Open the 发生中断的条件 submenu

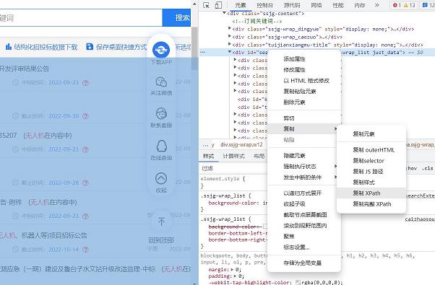tap(304, 177)
